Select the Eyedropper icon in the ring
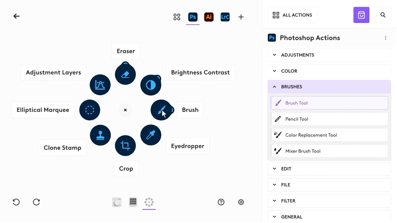The image size is (397, 223). coord(151,135)
